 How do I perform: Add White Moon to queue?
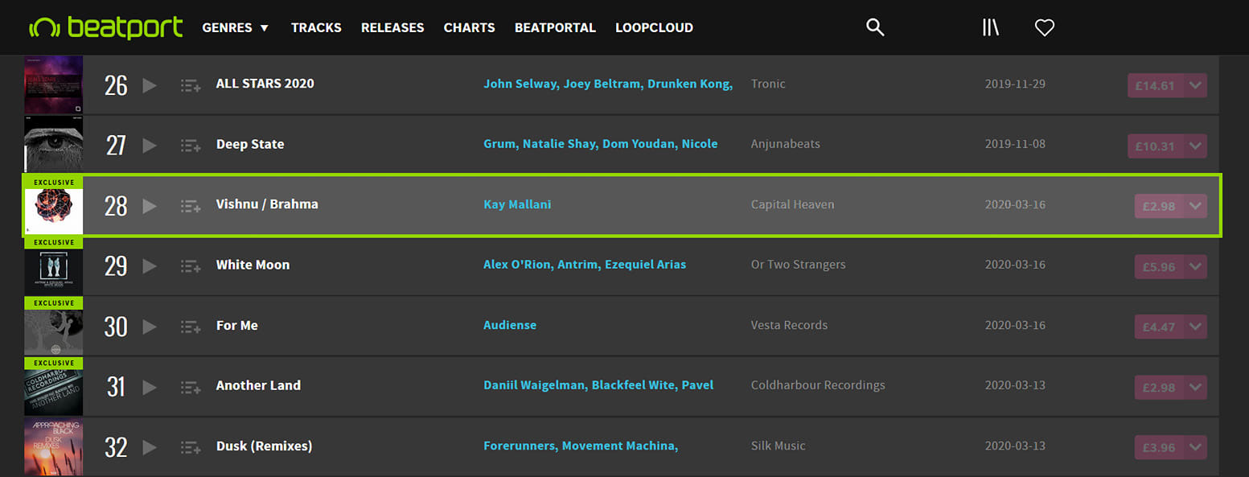pyautogui.click(x=191, y=266)
